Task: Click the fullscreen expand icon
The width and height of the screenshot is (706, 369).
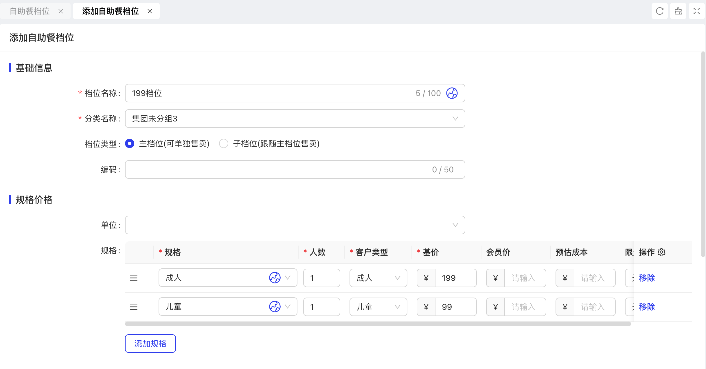Action: click(x=696, y=11)
